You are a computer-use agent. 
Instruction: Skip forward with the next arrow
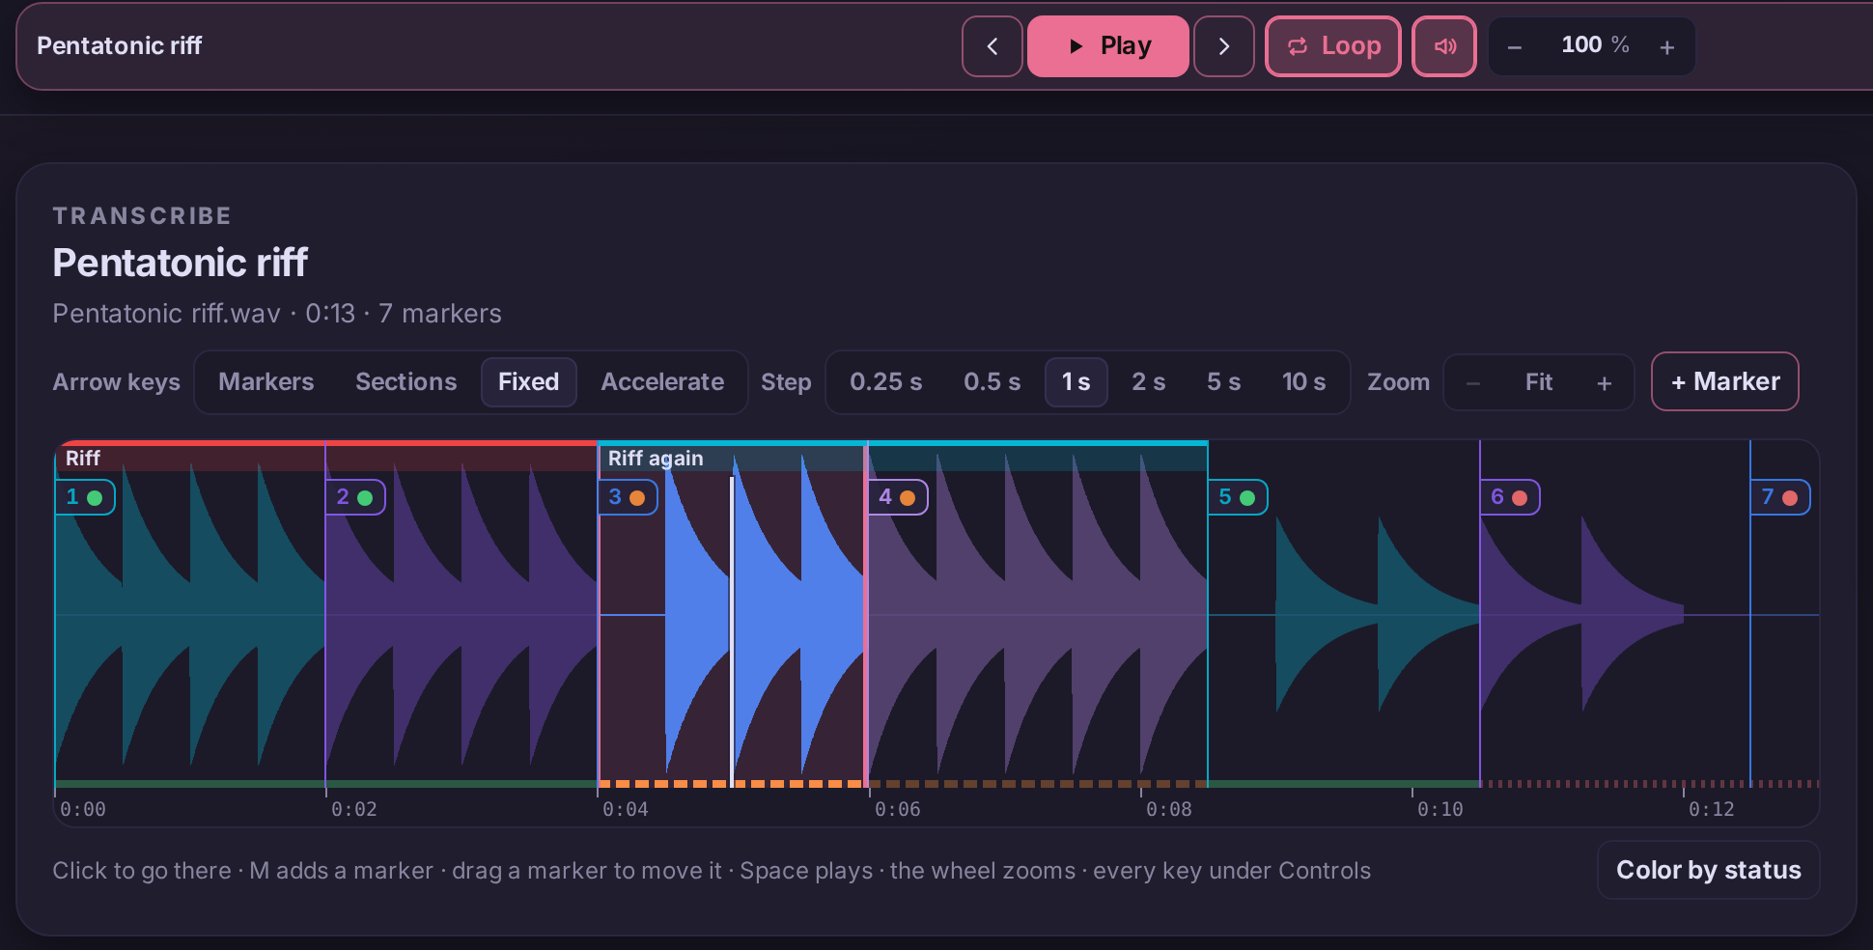click(x=1223, y=46)
